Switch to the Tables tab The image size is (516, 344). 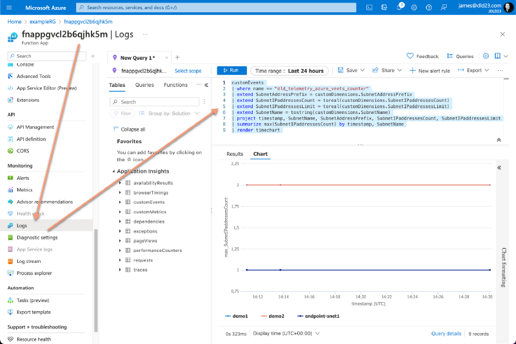(x=117, y=85)
